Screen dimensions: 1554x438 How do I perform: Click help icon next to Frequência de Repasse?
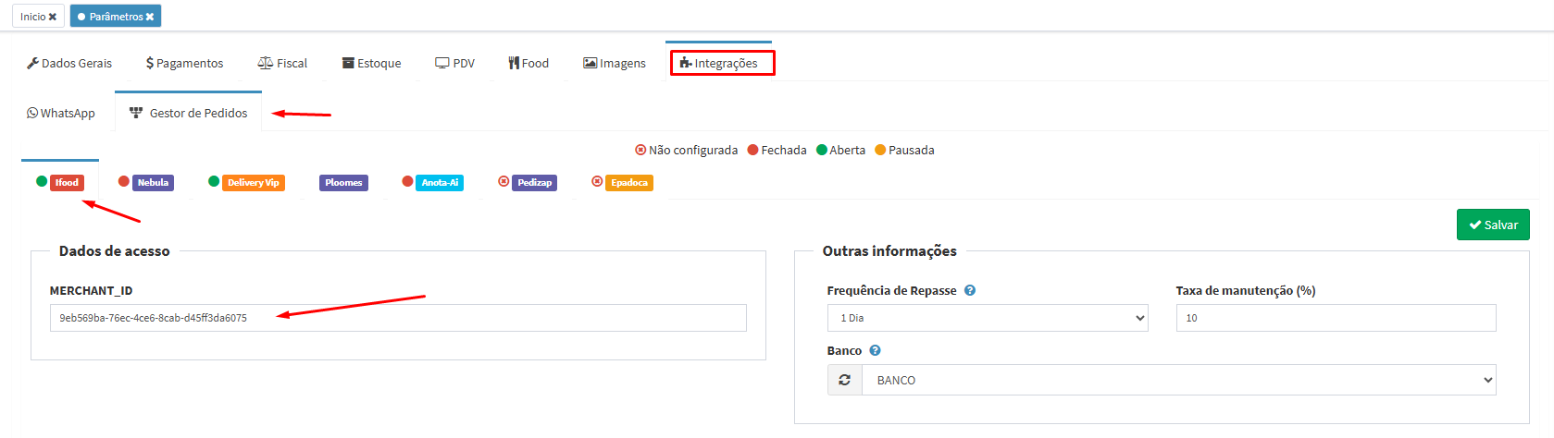pos(970,290)
